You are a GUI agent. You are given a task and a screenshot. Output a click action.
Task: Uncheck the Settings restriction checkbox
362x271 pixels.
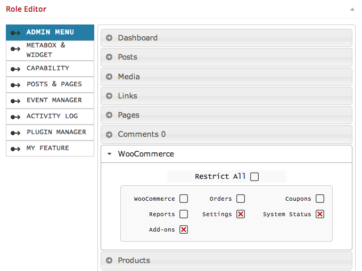(x=241, y=214)
